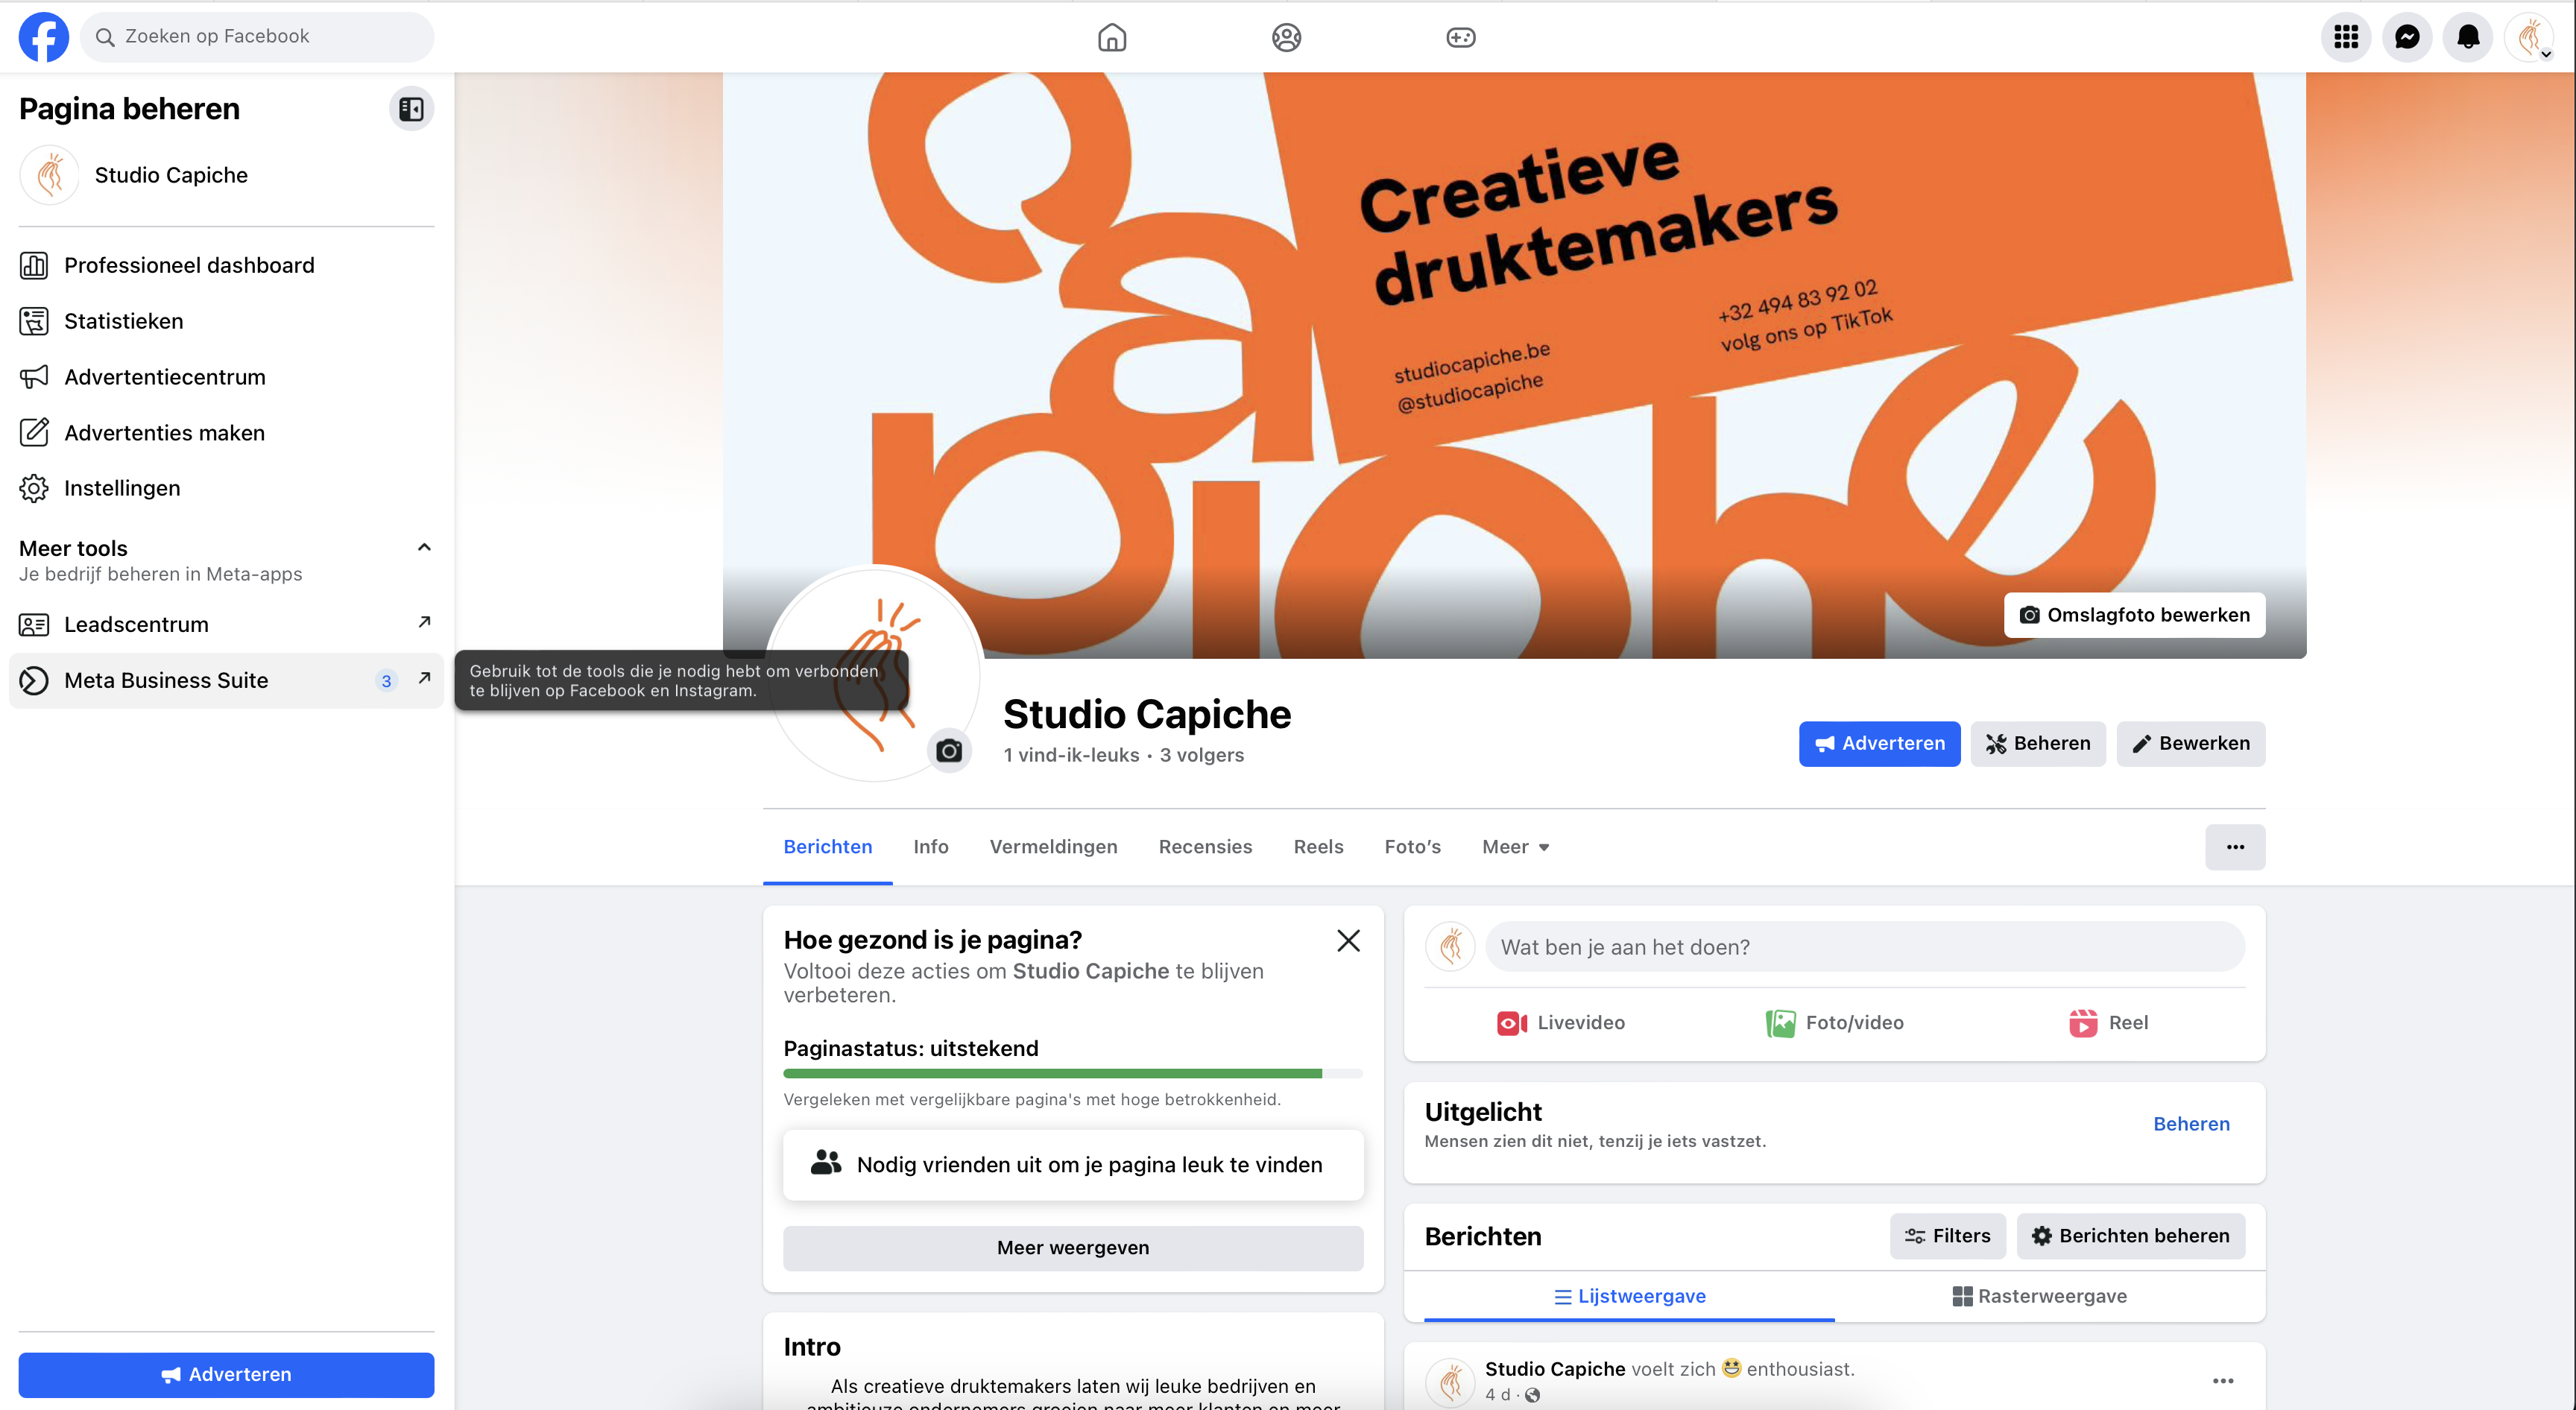This screenshot has width=2576, height=1410.
Task: Click Omslagfoto bewerken button
Action: pyautogui.click(x=2134, y=615)
